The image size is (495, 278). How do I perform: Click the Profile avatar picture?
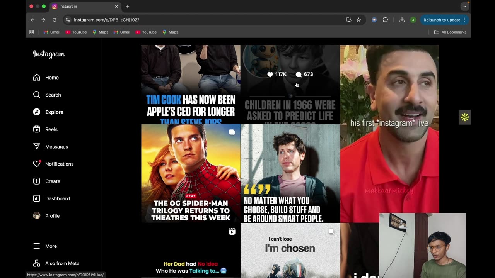click(37, 216)
